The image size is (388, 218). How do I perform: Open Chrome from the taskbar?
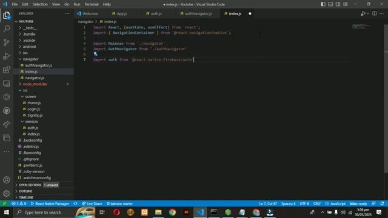coord(172,213)
